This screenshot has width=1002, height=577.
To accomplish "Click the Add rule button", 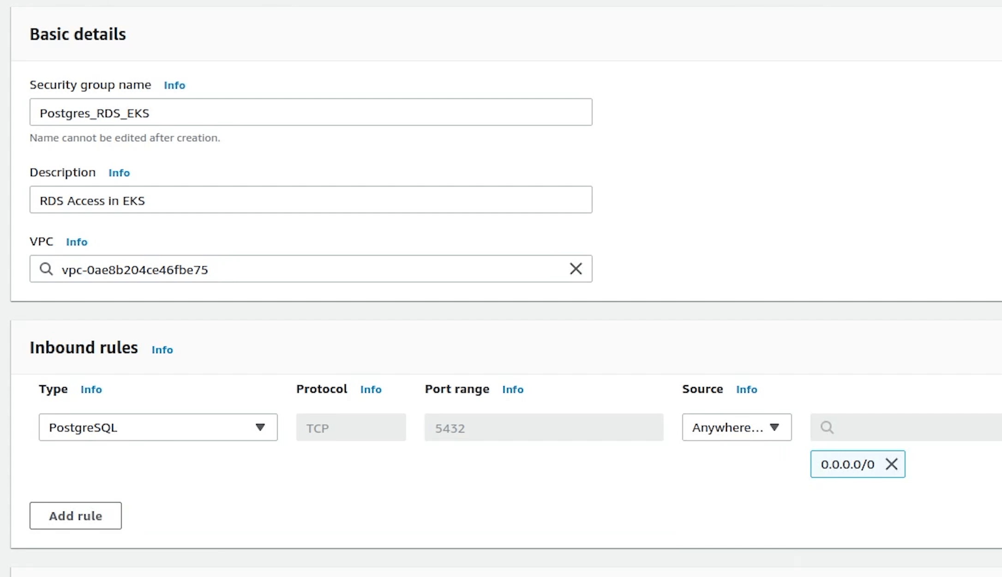I will pos(76,516).
